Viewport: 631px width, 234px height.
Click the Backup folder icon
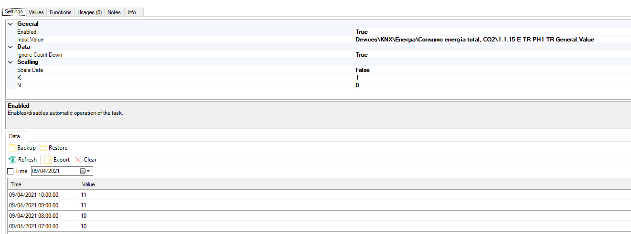point(12,148)
